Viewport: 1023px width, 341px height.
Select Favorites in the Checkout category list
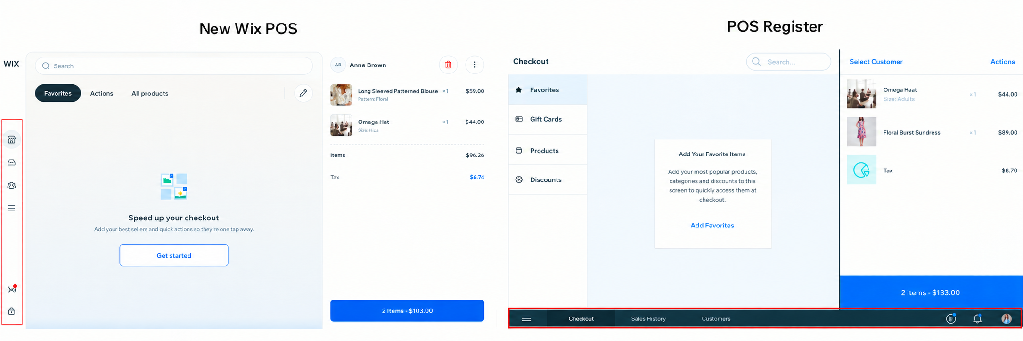pos(548,90)
